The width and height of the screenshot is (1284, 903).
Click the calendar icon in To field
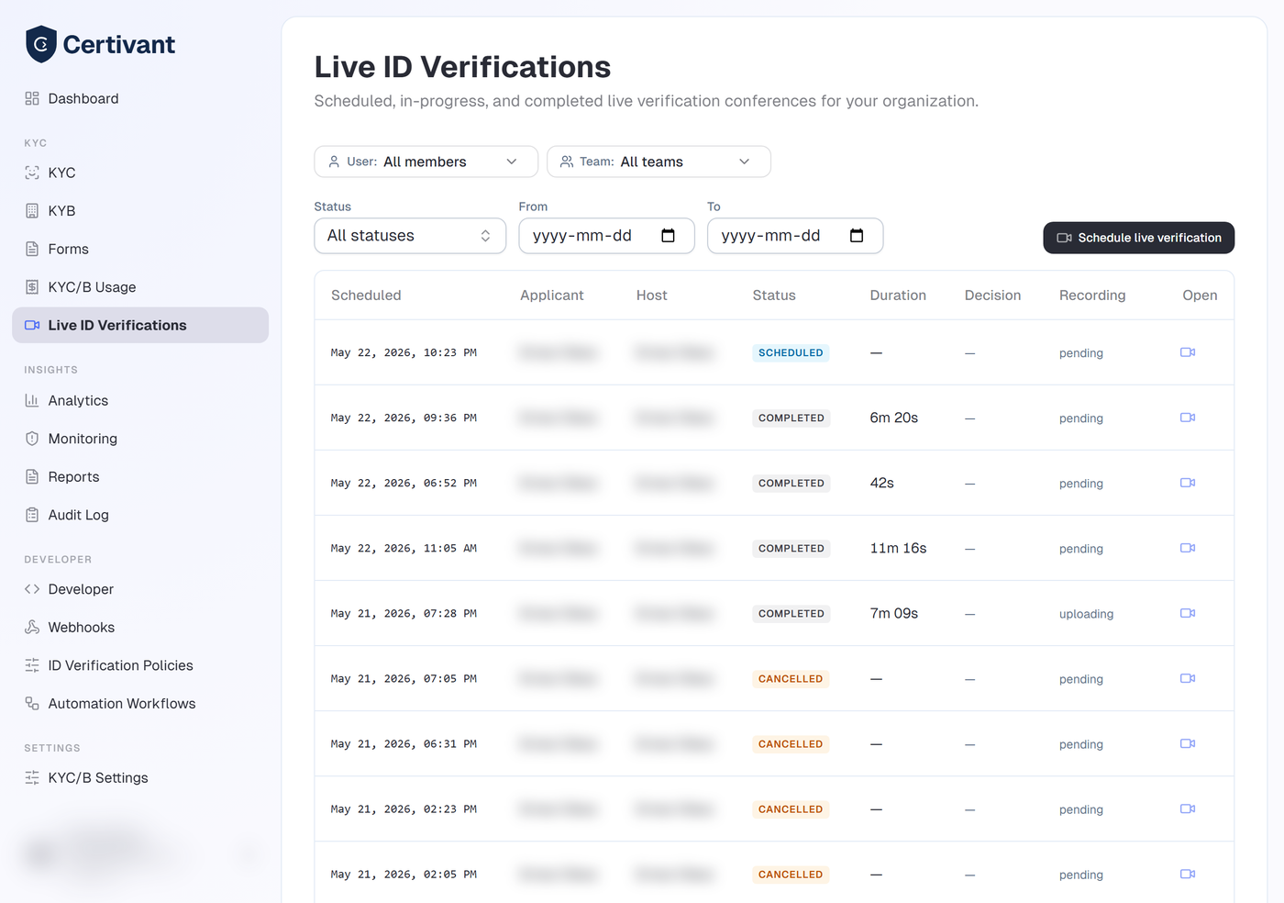pyautogui.click(x=857, y=236)
